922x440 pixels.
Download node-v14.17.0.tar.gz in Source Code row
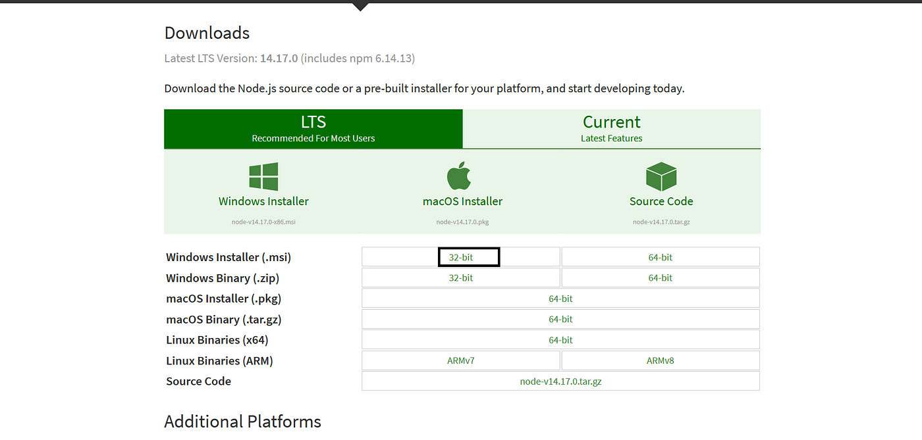(x=560, y=381)
